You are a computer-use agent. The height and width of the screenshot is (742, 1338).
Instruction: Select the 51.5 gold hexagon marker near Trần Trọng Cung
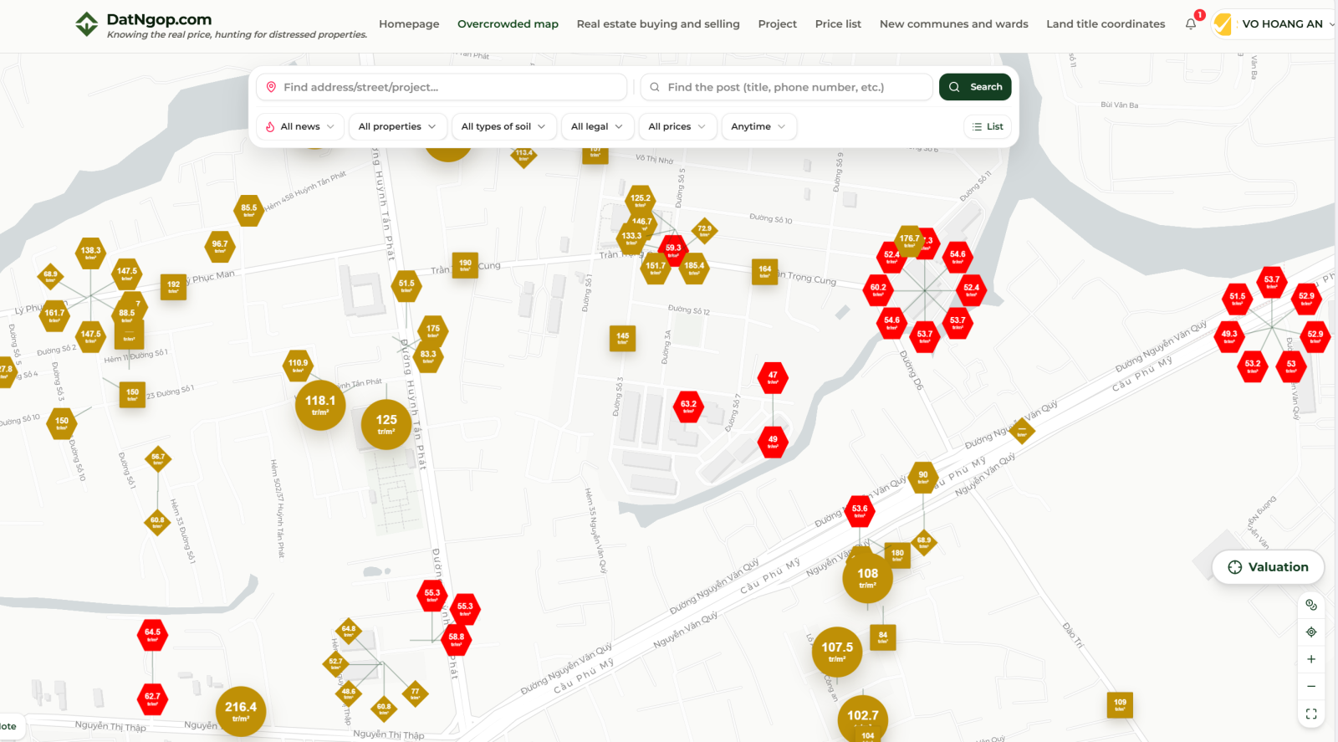pos(406,285)
